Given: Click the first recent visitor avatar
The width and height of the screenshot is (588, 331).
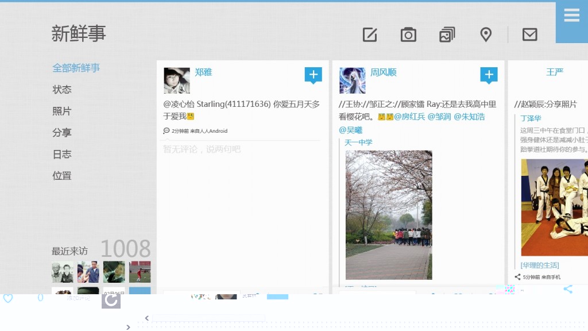Looking at the screenshot, I should 63,272.
